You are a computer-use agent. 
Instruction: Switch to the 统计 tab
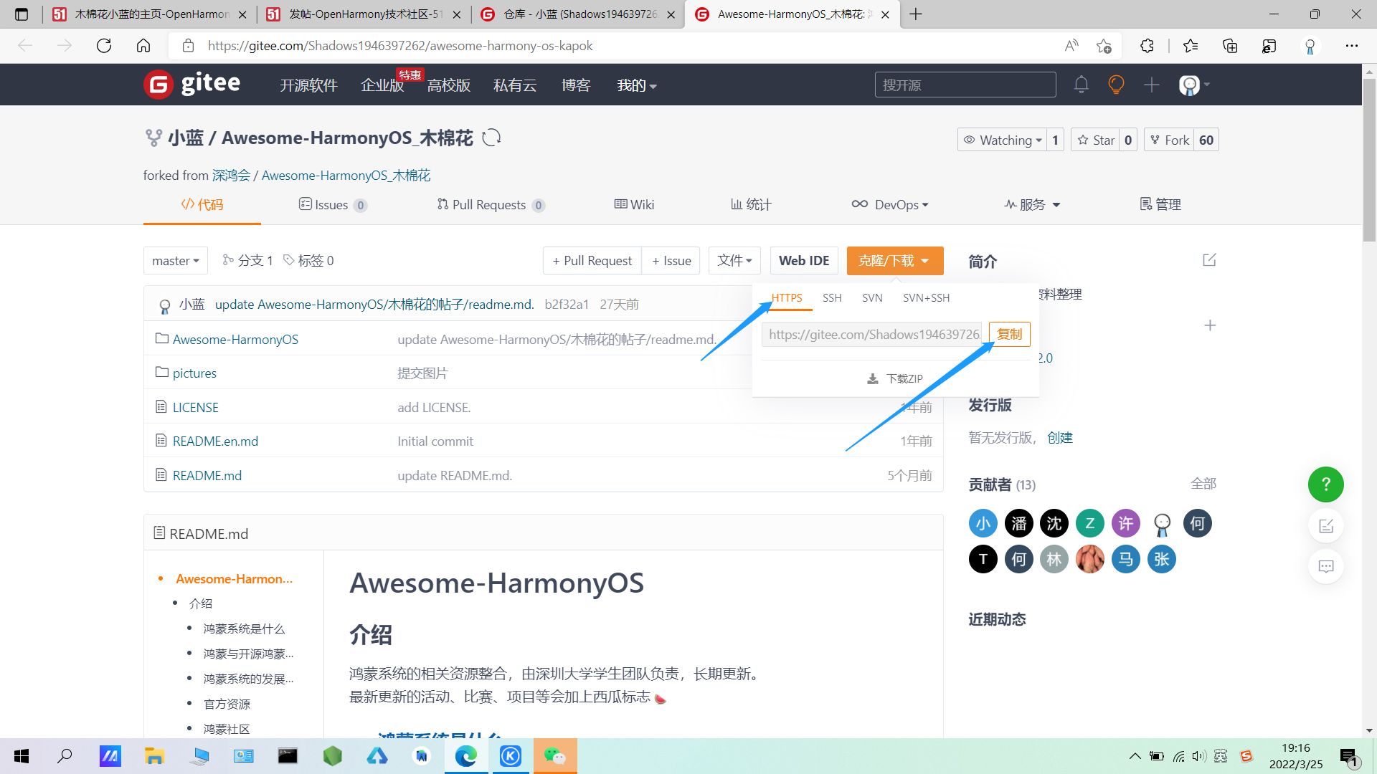751,205
